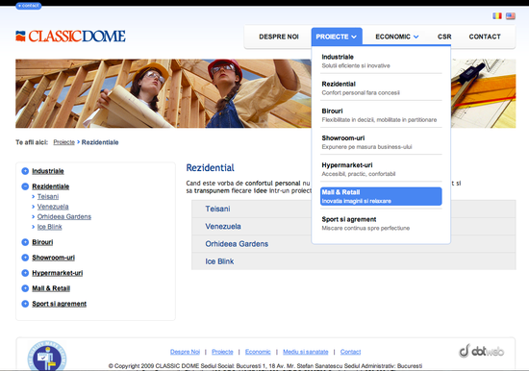Follow the footer Contact link
Screen dimensions: 529x371
350,352
